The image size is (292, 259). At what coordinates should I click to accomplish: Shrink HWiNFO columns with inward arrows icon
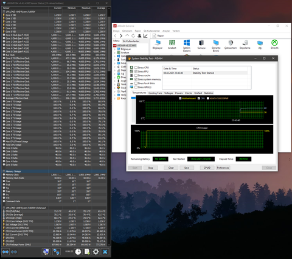pyautogui.click(x=14, y=252)
